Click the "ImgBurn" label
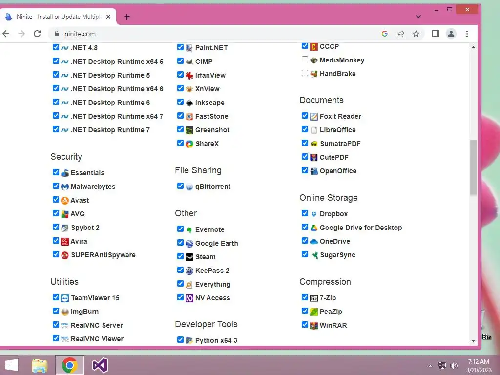Image resolution: width=500 pixels, height=375 pixels. [x=84, y=312]
